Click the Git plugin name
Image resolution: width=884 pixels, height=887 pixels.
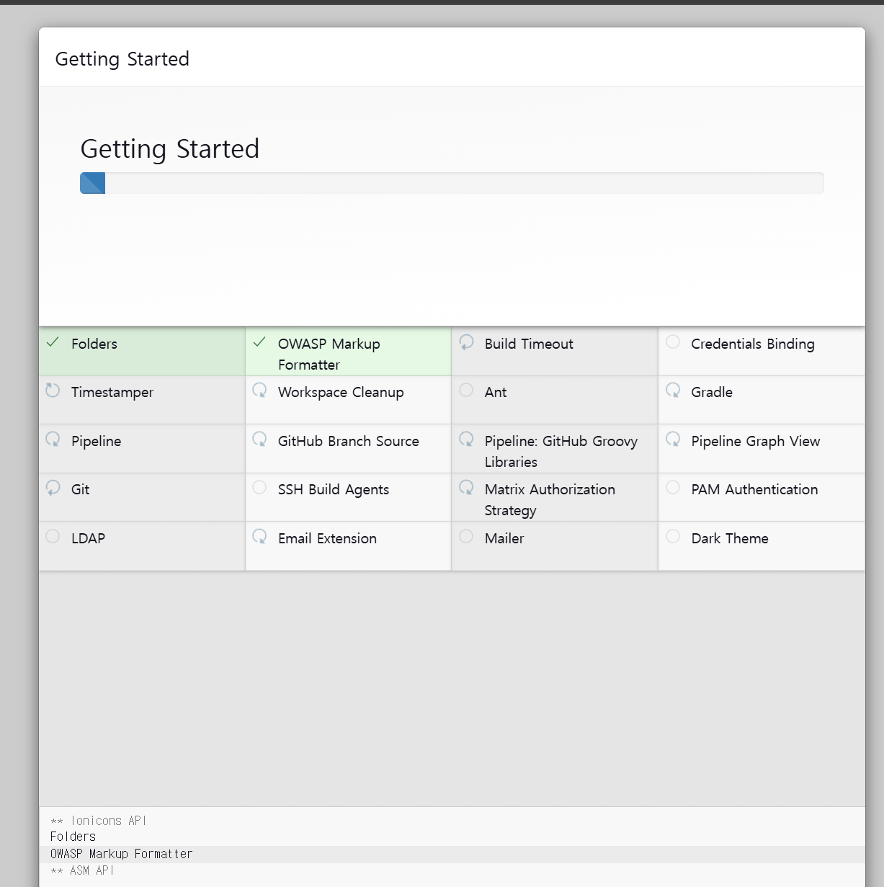tap(81, 489)
